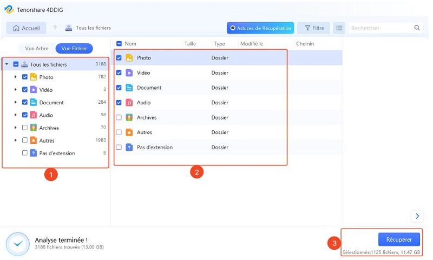Click the Audio folder icon in file list

point(129,102)
